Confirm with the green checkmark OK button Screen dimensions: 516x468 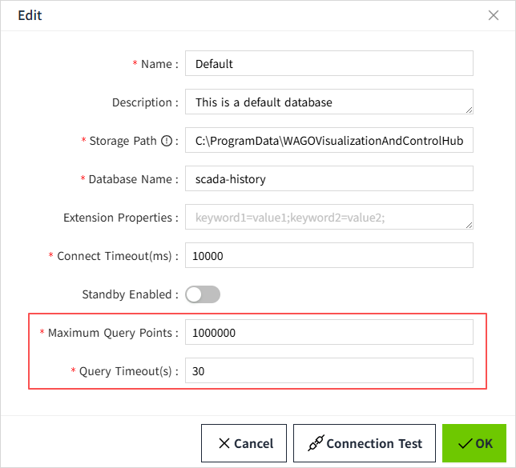pyautogui.click(x=474, y=443)
